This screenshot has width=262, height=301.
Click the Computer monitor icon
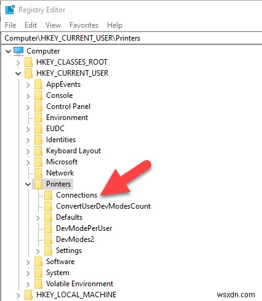coord(18,51)
